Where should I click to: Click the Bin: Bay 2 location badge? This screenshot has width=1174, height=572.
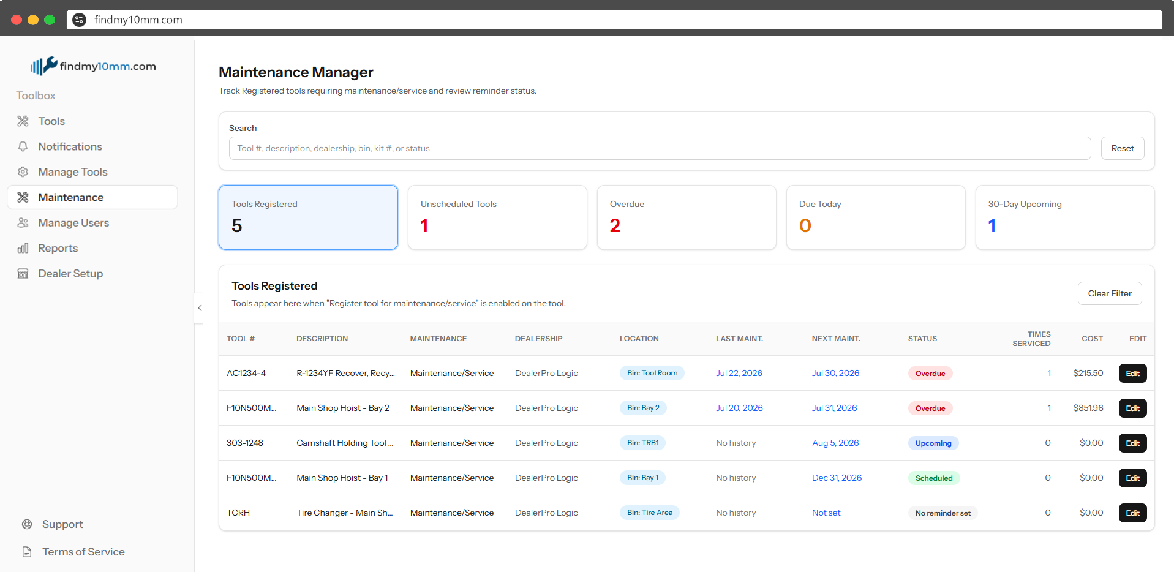click(x=643, y=408)
